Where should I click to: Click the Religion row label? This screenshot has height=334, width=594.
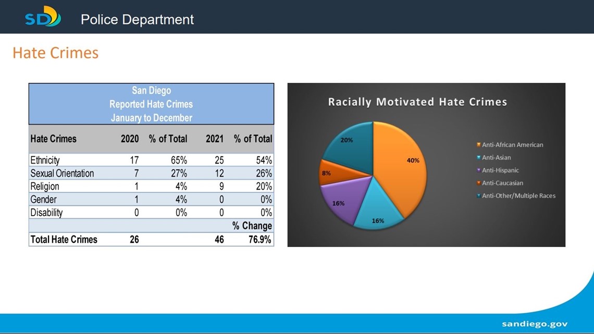coord(44,187)
